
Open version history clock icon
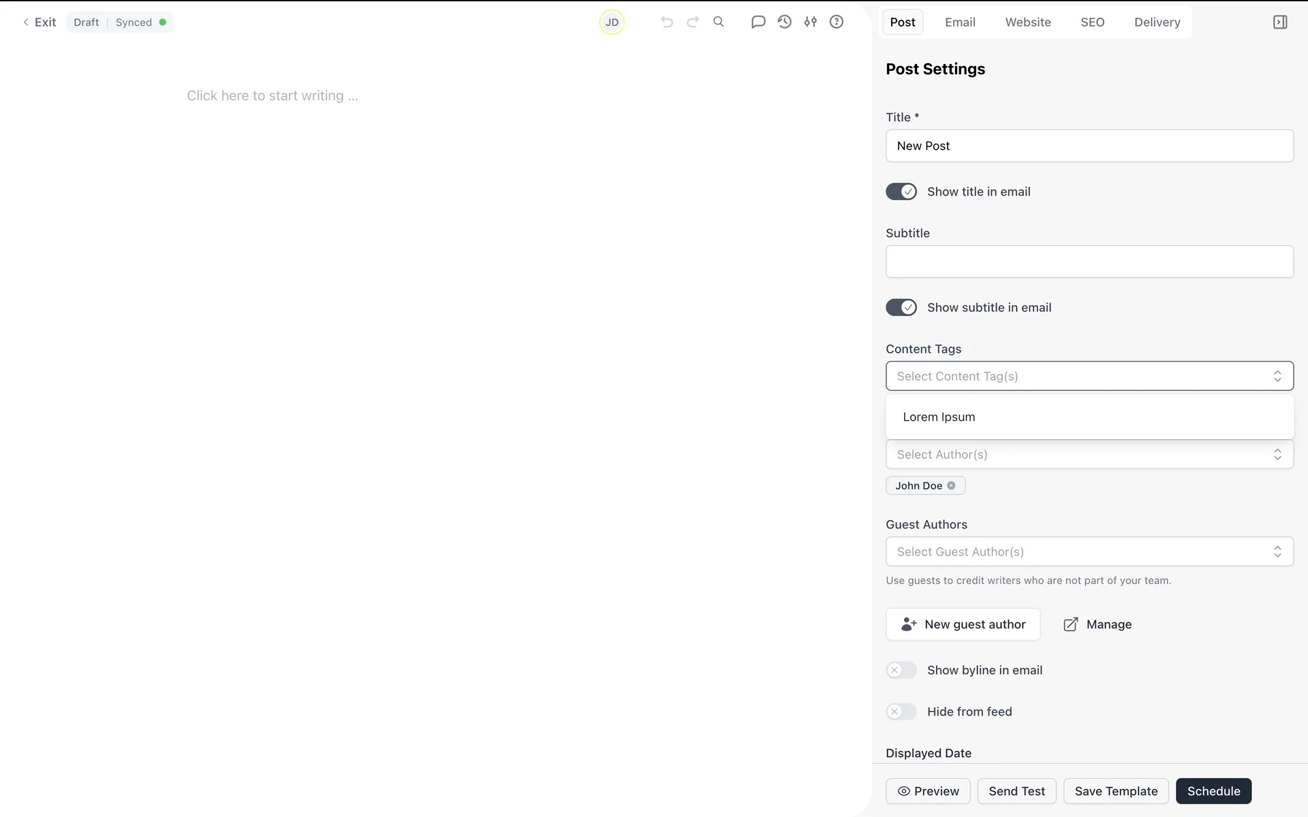pyautogui.click(x=785, y=22)
